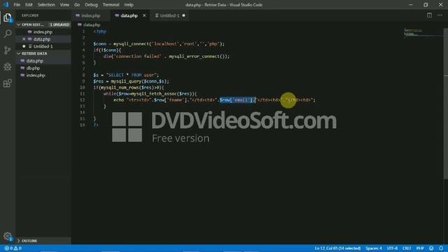Switch to the Untitled-1 editor tab
This screenshot has height=252, width=448.
[x=169, y=15]
